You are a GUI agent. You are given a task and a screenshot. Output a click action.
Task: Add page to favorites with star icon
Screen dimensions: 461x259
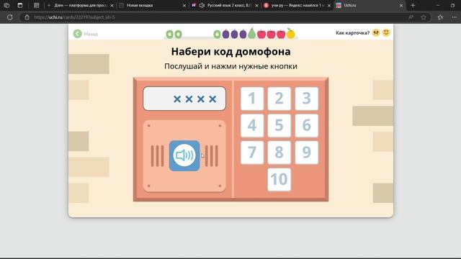pyautogui.click(x=424, y=17)
